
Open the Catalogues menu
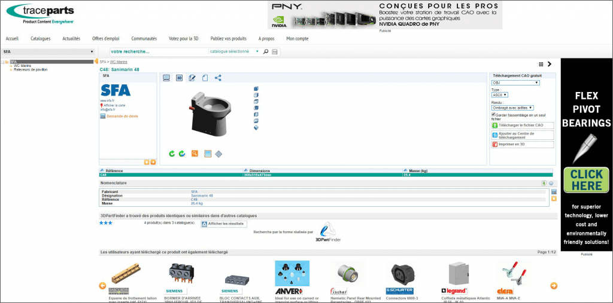point(41,39)
